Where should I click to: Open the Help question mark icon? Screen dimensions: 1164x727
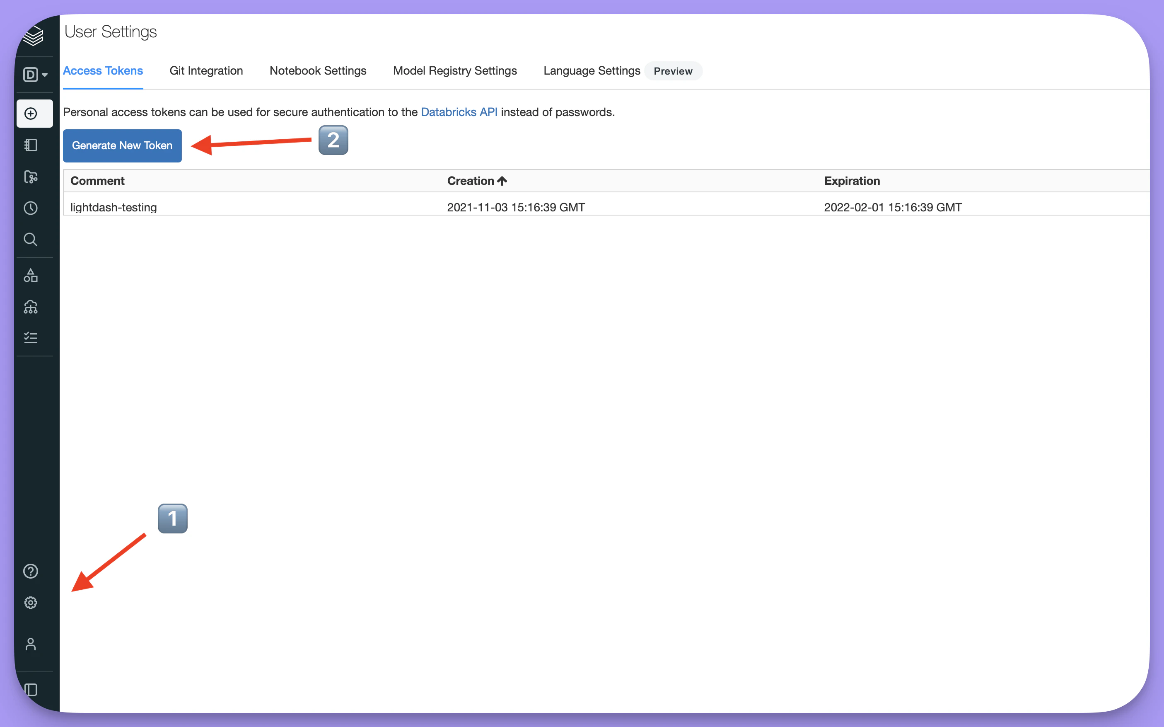point(31,571)
